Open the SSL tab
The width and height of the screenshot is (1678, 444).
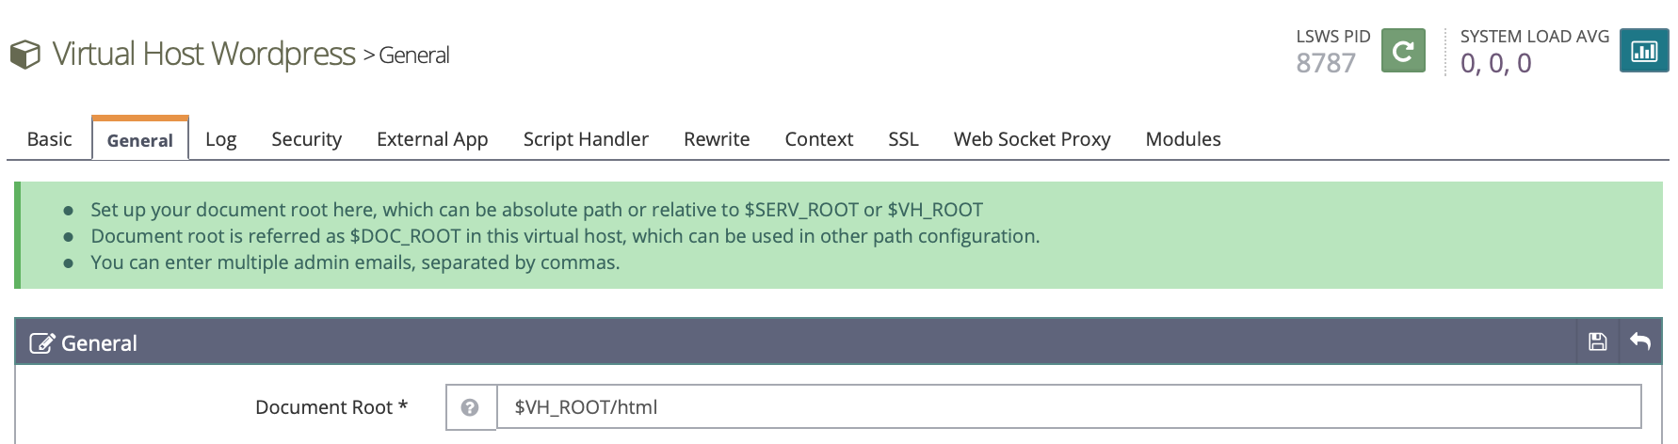coord(903,139)
